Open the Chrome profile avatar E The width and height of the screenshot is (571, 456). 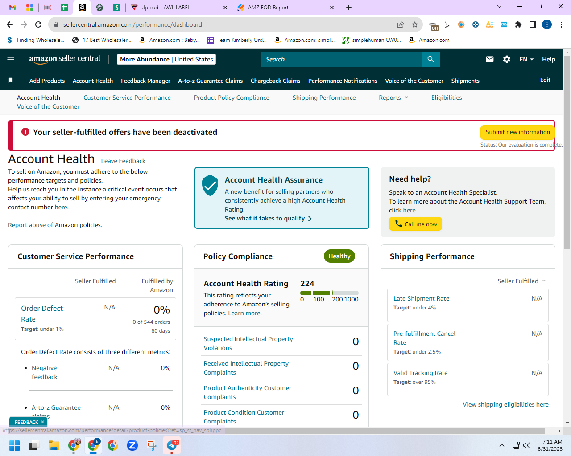click(x=547, y=24)
